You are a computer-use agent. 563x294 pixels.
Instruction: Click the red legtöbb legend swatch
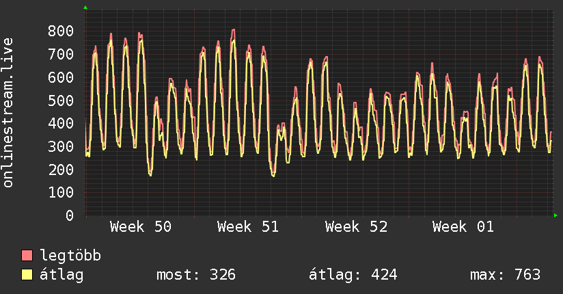tap(27, 256)
